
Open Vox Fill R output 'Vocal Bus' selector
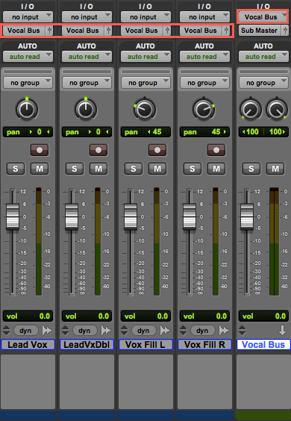tap(201, 31)
